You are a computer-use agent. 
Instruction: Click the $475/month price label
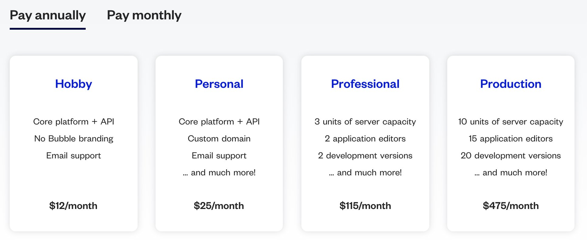point(511,206)
